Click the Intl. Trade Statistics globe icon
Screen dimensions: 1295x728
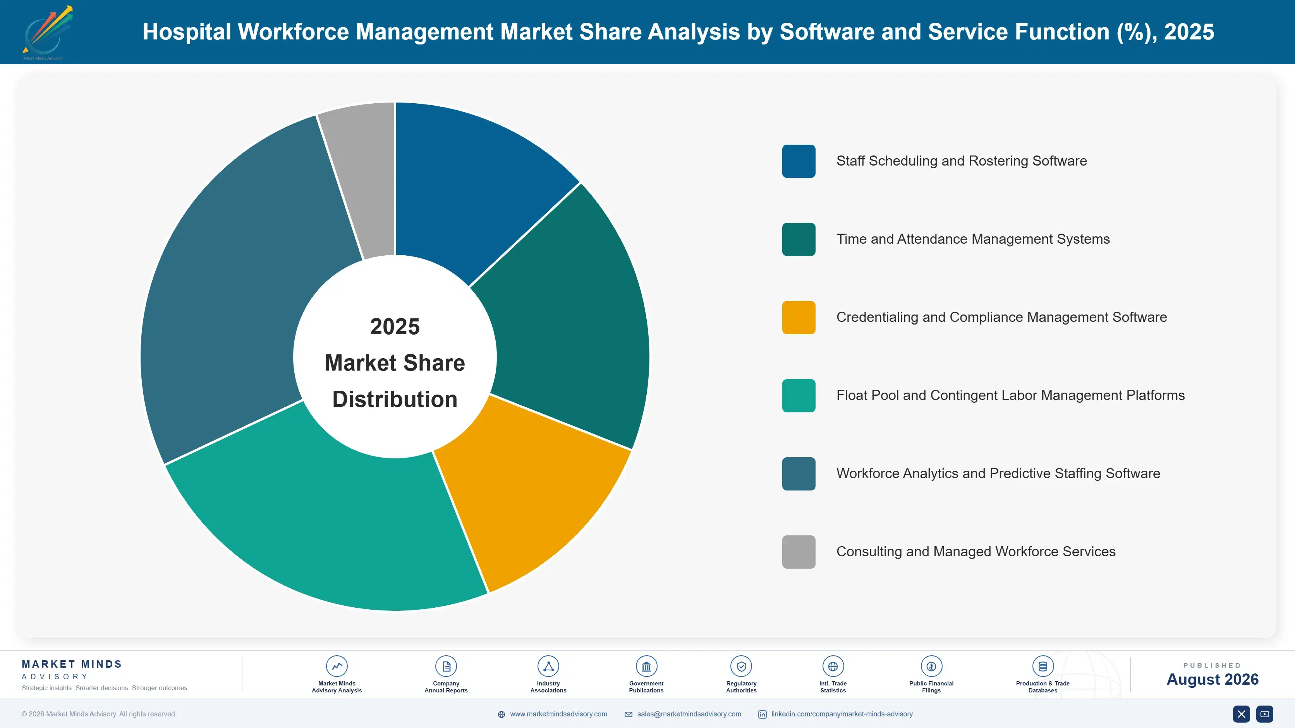click(x=833, y=666)
